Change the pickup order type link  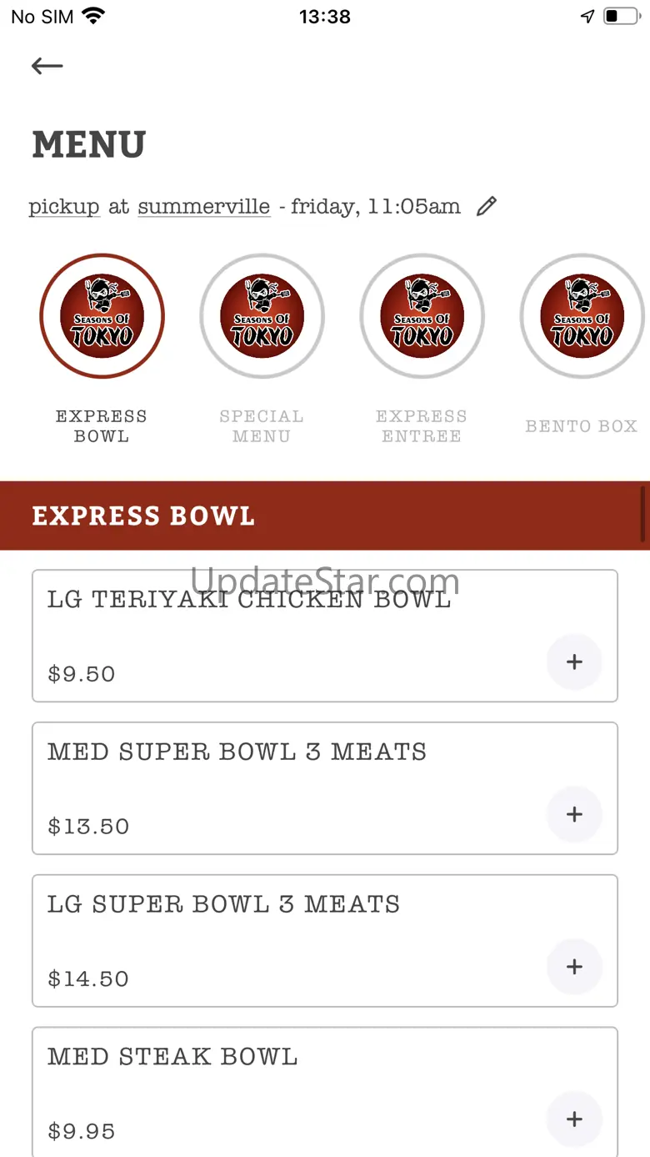[64, 206]
